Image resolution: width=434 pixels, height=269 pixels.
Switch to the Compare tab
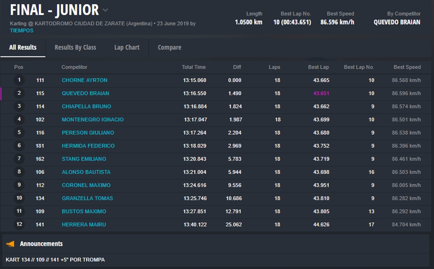[169, 47]
